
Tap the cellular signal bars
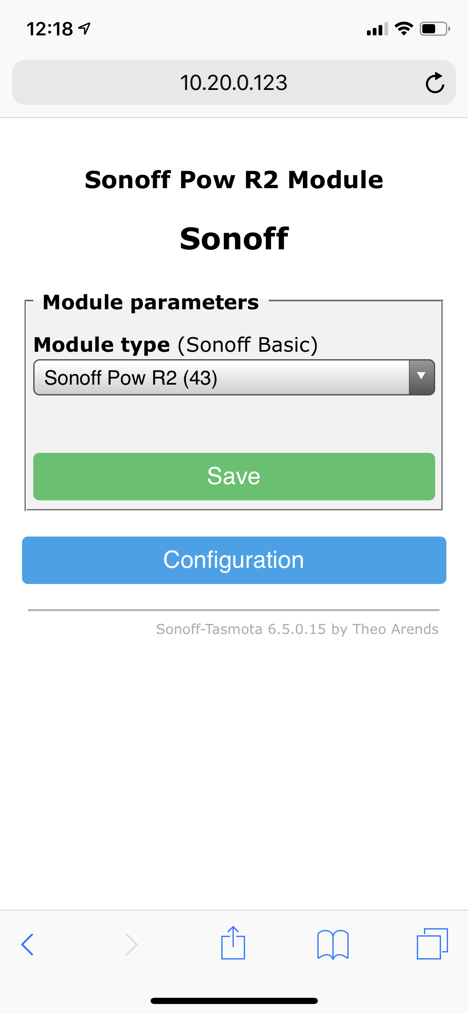pyautogui.click(x=377, y=29)
